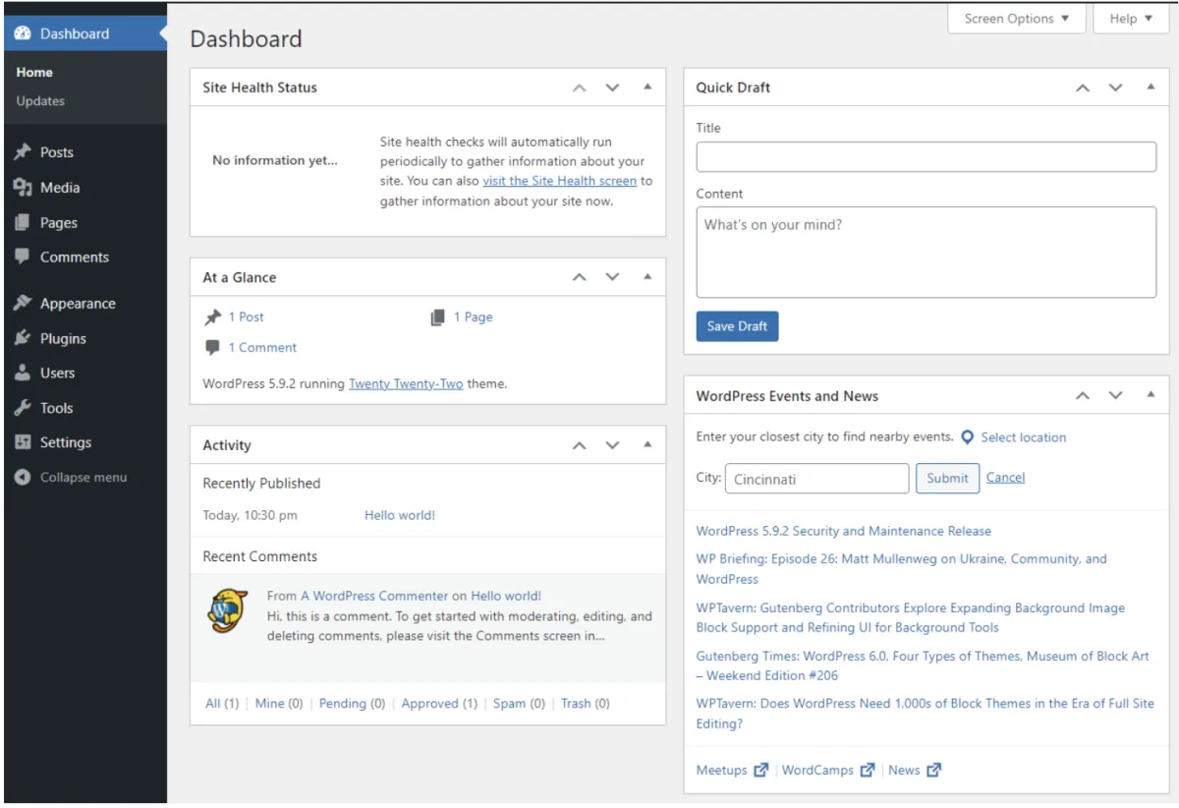Open the Help dropdown tab
The image size is (1179, 808).
[1131, 19]
